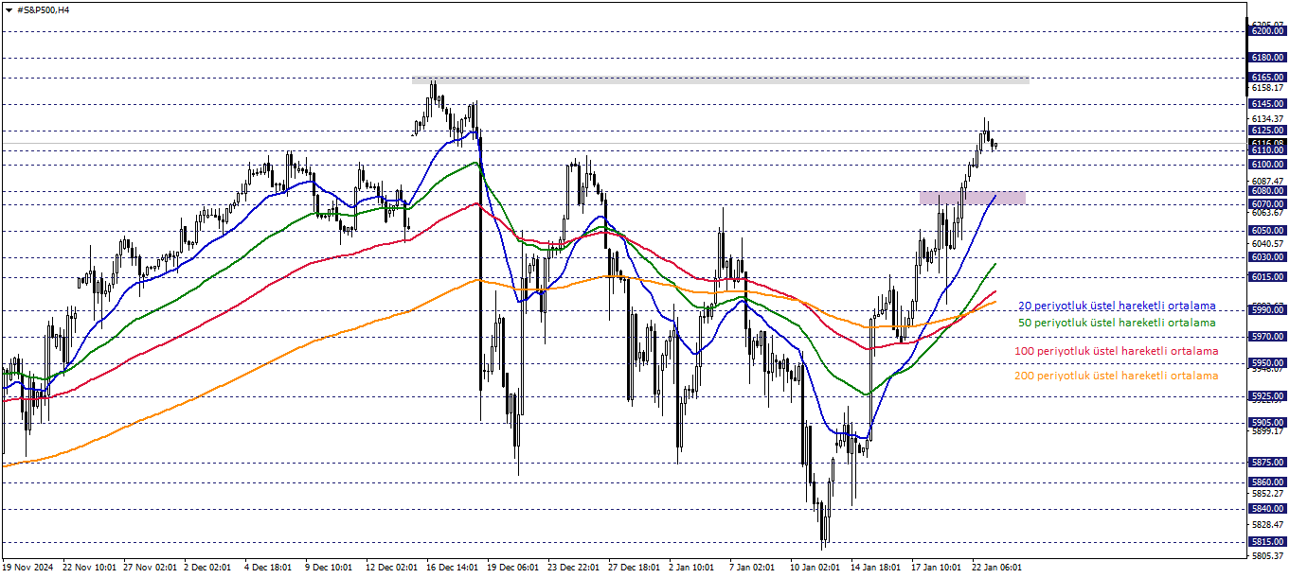Click the green 50 periyotluk üstel hareketli ortalama label
Screen dimensions: 1290x578
[1117, 323]
